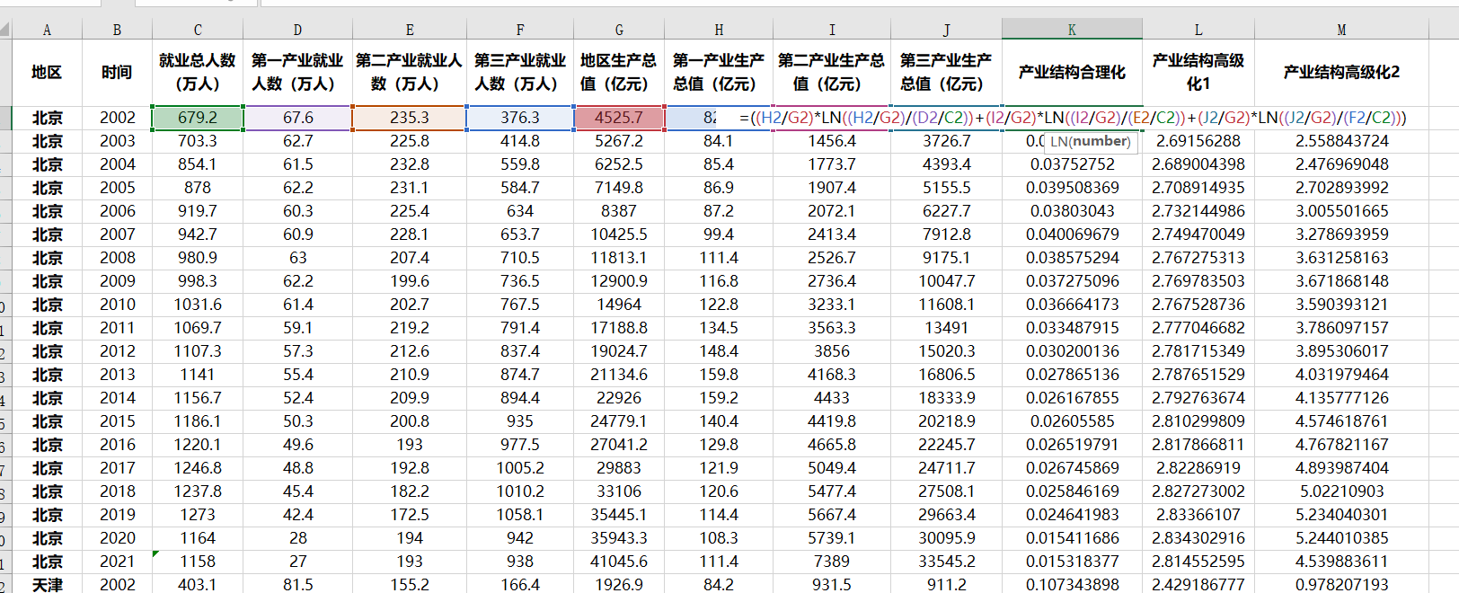The image size is (1459, 593).
Task: Click cell with value 67.6
Action: coord(297,118)
